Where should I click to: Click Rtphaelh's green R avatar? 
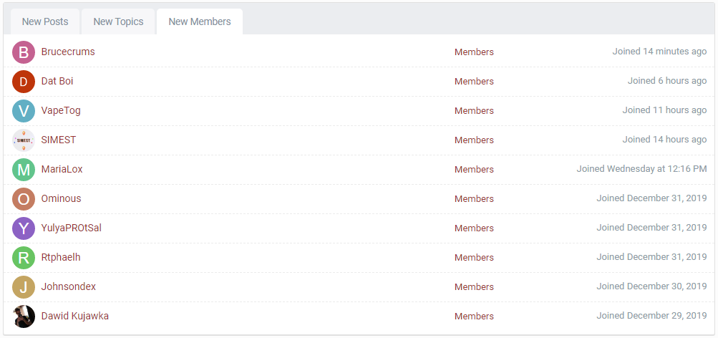[x=24, y=257]
